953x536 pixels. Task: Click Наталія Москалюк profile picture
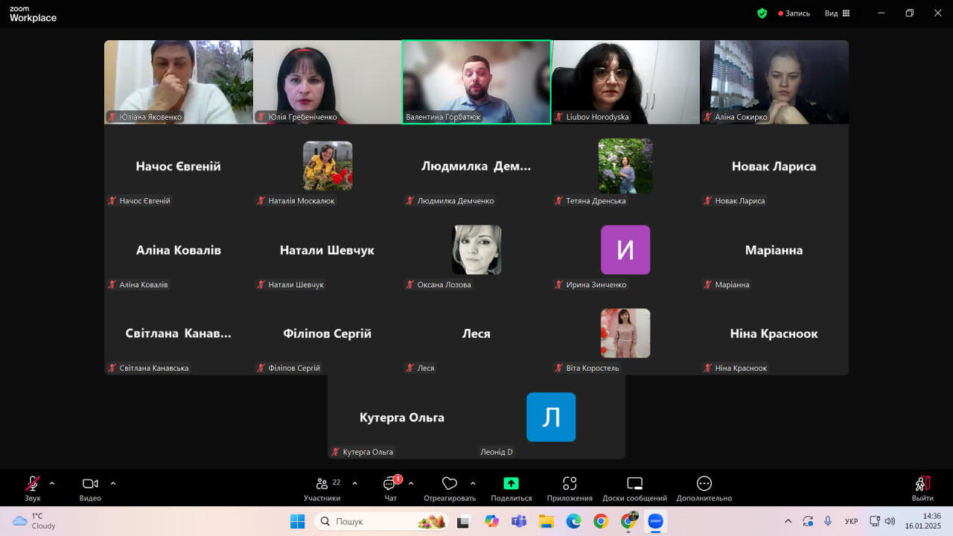(328, 166)
